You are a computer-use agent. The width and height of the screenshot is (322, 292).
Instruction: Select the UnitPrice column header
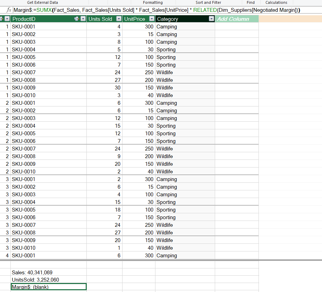(139, 19)
